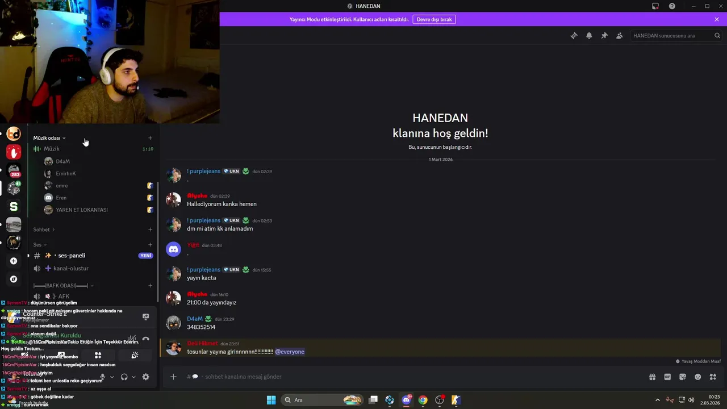The image size is (727, 409).
Task: Add channel to Sohbet category
Action: click(150, 229)
